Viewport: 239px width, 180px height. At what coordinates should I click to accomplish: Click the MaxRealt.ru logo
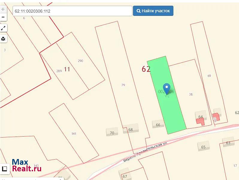click(x=26, y=166)
